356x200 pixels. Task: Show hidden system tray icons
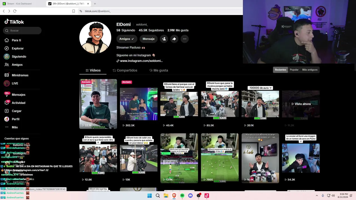[x=317, y=196]
